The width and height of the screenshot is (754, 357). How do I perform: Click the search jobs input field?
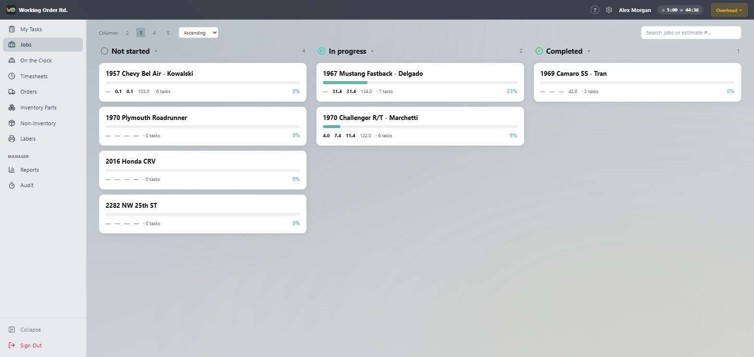pyautogui.click(x=691, y=33)
